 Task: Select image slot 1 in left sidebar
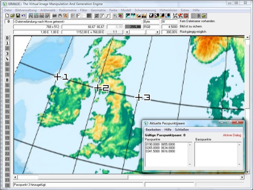7,43
